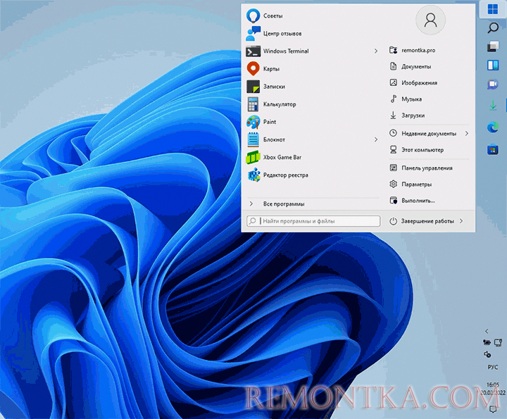This screenshot has width=507, height=419.
Task: Expand the Windows Terminal submenu arrow
Action: pos(376,51)
